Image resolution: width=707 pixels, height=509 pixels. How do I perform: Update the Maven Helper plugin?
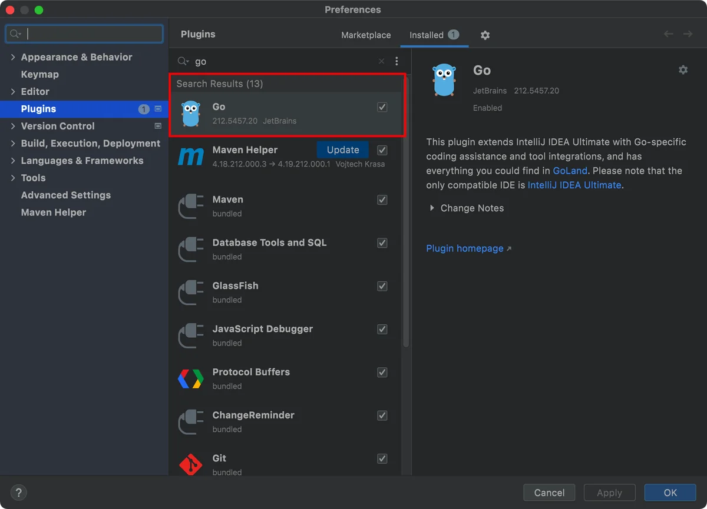click(x=342, y=150)
